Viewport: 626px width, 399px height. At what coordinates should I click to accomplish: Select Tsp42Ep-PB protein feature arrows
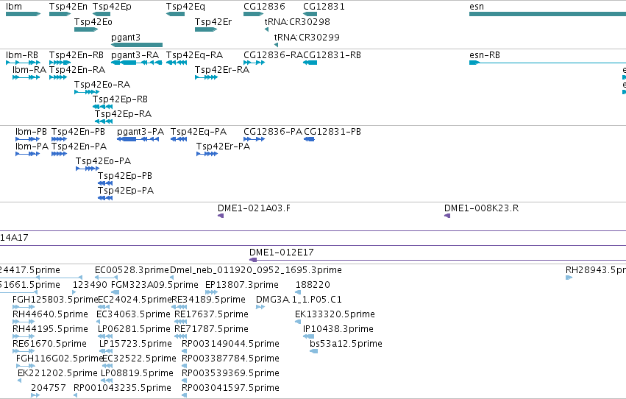pyautogui.click(x=105, y=183)
